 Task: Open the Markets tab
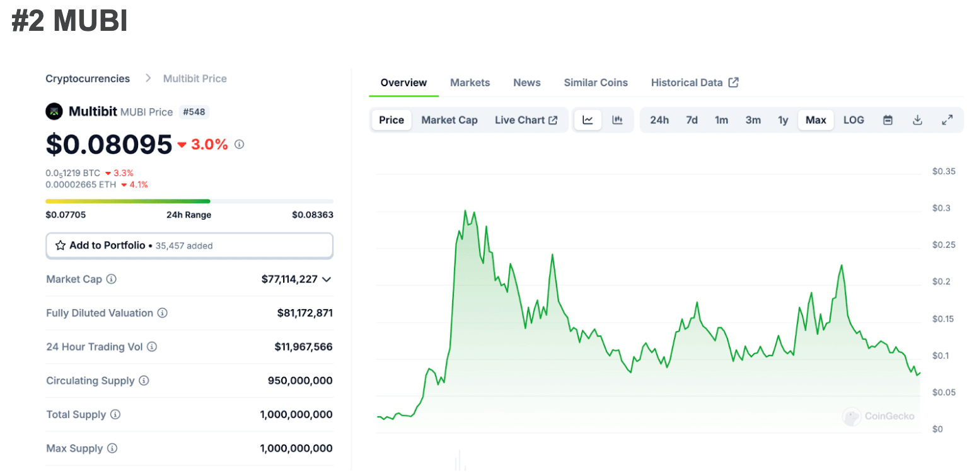tap(470, 82)
